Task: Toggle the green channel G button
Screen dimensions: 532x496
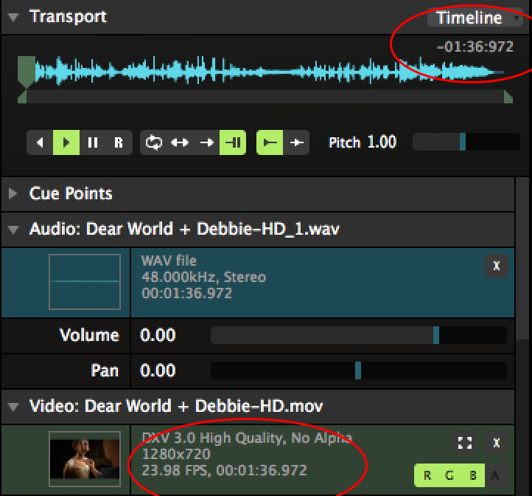Action: (449, 476)
